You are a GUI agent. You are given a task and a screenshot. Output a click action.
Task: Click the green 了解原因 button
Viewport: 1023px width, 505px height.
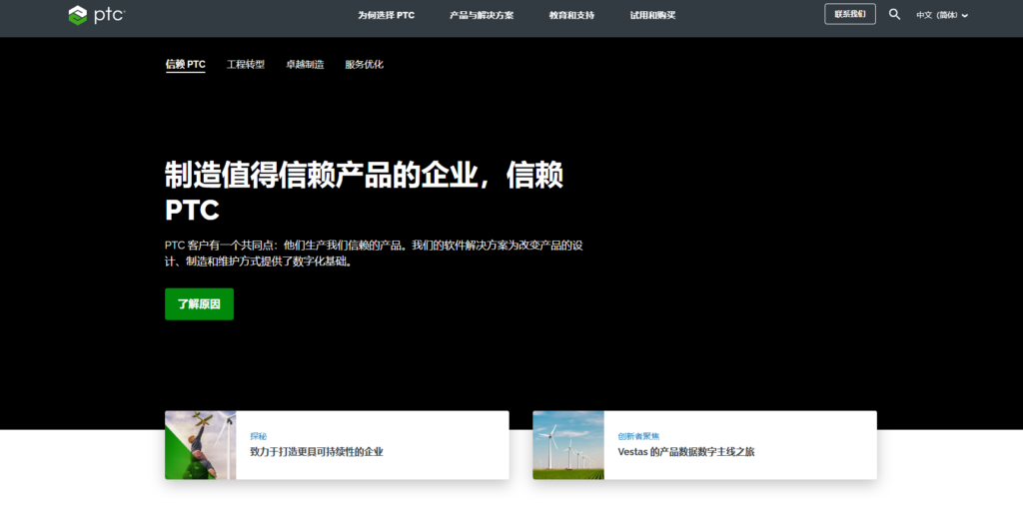199,303
